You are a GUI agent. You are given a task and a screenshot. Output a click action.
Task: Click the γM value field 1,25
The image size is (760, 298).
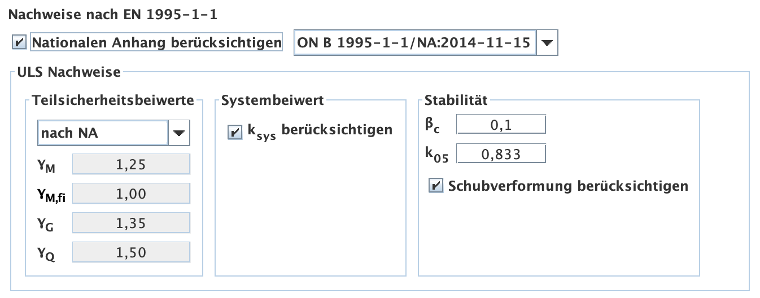[132, 164]
